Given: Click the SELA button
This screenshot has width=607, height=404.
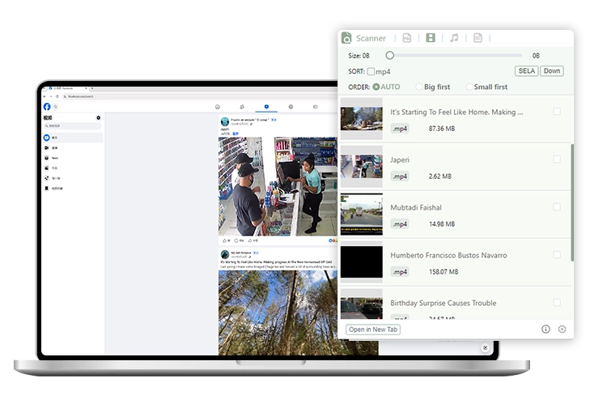Looking at the screenshot, I should pyautogui.click(x=526, y=71).
